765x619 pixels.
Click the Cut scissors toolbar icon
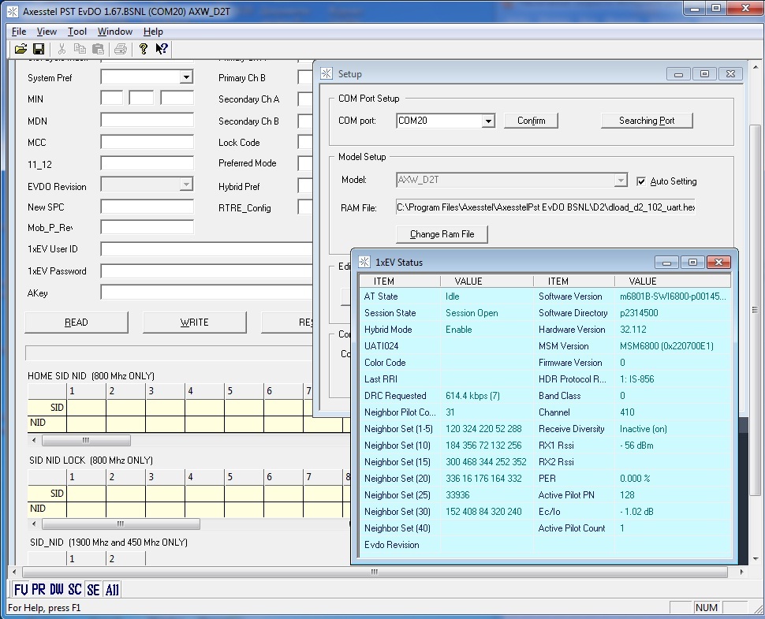(x=62, y=49)
